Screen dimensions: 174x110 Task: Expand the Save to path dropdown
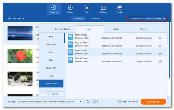coord(81,102)
